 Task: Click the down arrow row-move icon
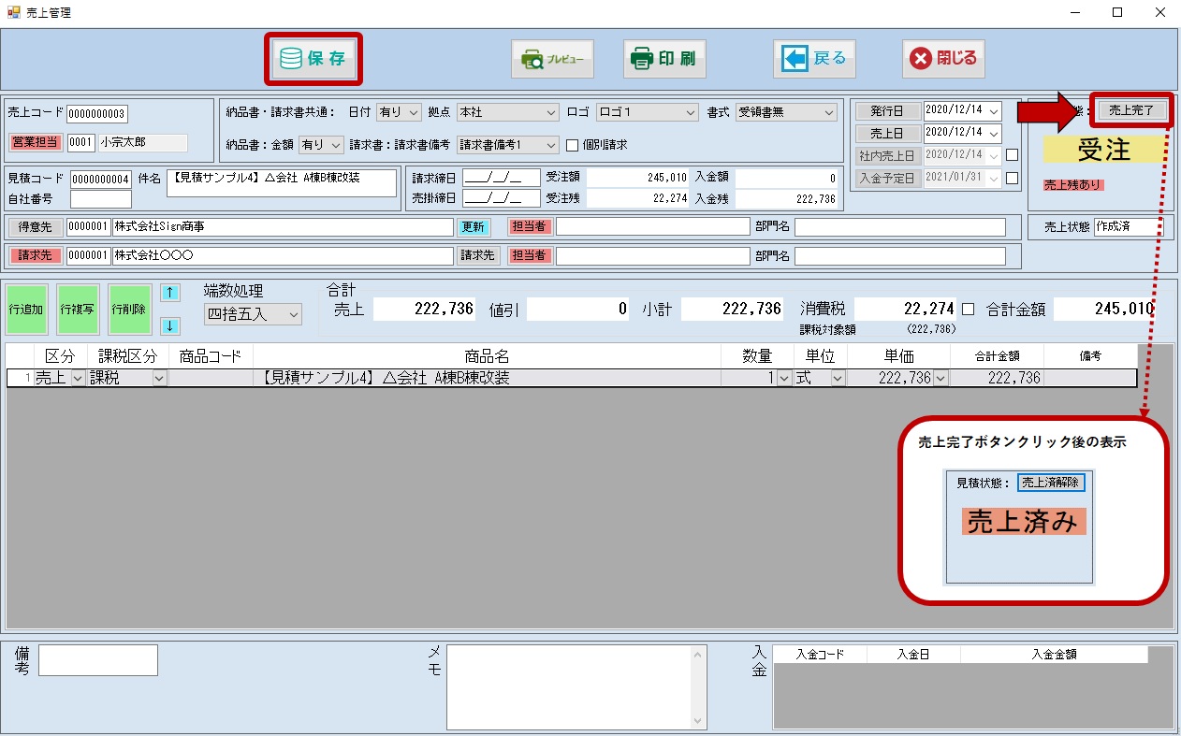(170, 325)
